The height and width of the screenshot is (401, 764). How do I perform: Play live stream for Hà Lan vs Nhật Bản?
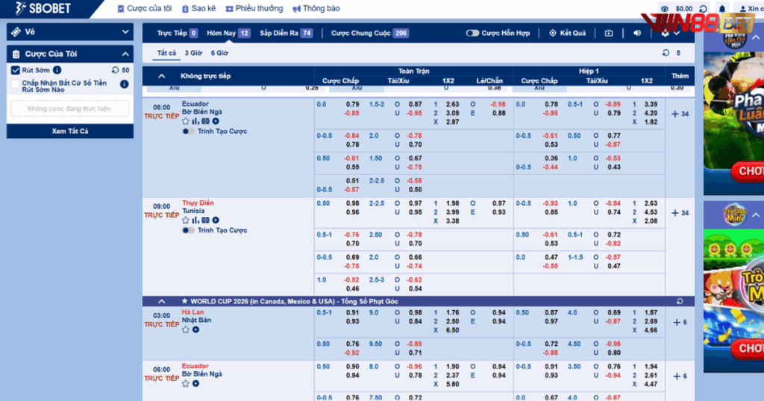(195, 329)
